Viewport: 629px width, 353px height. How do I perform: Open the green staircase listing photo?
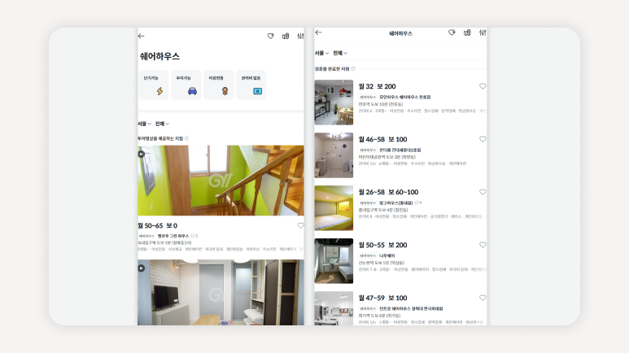click(x=221, y=181)
